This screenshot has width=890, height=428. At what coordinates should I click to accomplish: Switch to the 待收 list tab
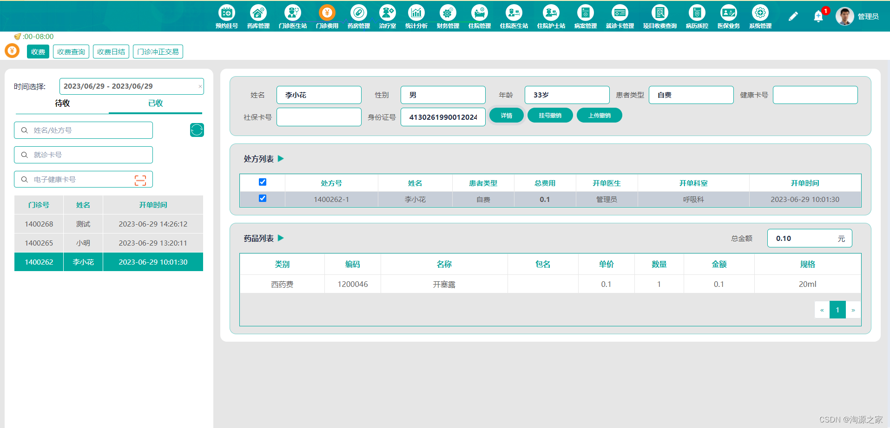(x=62, y=104)
